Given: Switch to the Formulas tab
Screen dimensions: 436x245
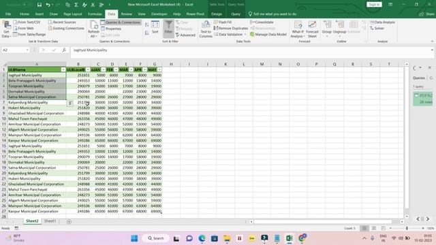Looking at the screenshot, I should tap(95, 14).
